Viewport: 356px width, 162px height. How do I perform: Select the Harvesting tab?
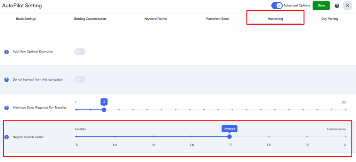[x=275, y=19]
